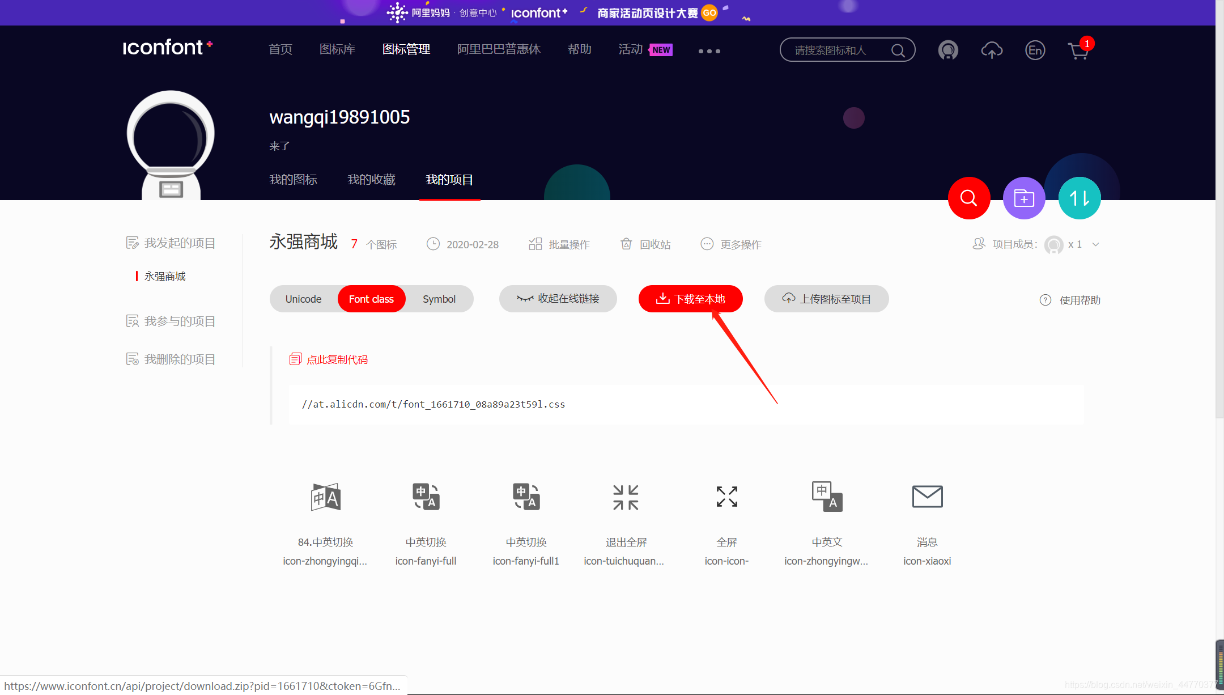Click the CSS URL code text
This screenshot has width=1224, height=695.
click(x=433, y=404)
